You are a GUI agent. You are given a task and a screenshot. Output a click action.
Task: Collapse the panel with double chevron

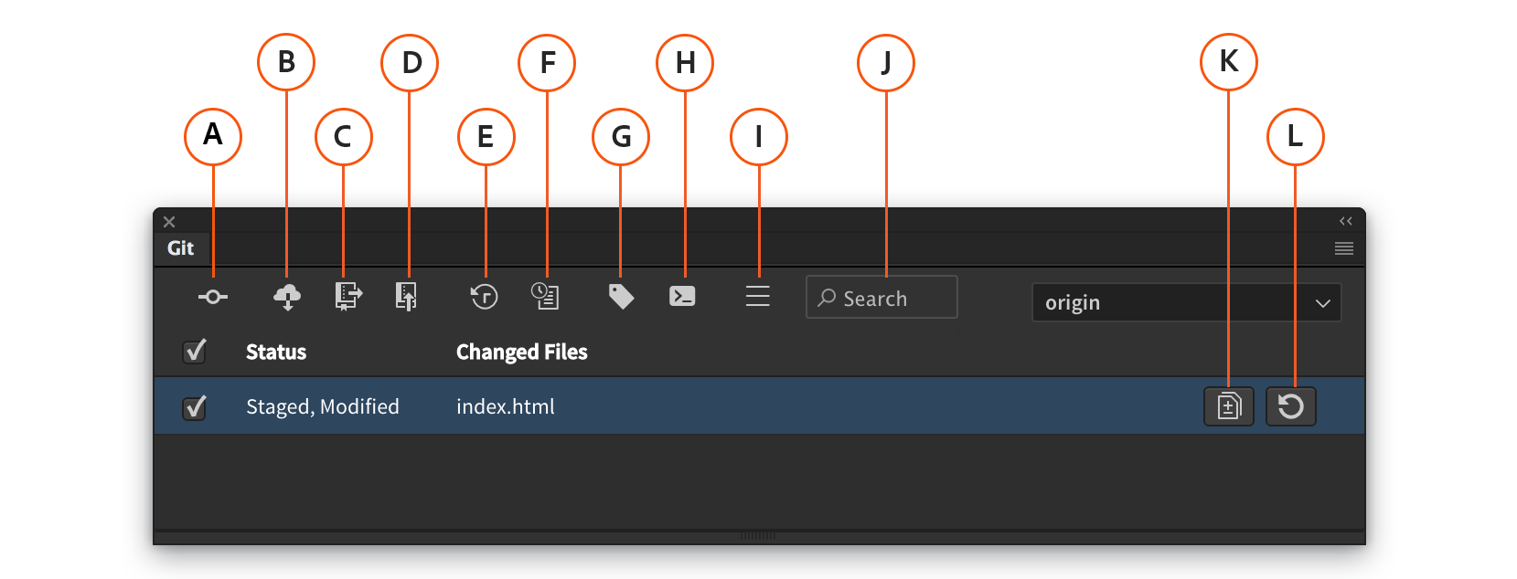pyautogui.click(x=1345, y=221)
